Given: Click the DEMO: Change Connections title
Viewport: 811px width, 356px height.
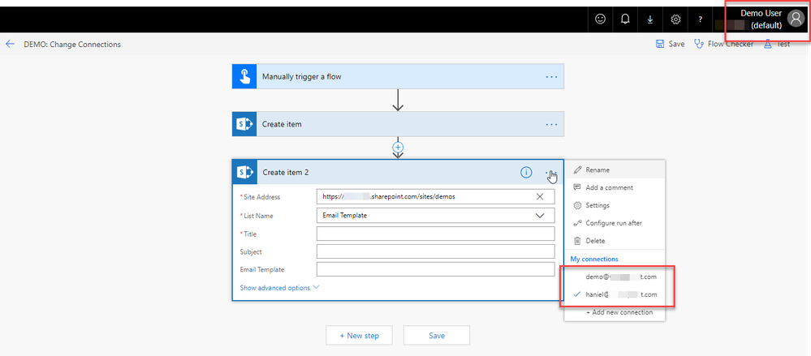Looking at the screenshot, I should tap(72, 45).
